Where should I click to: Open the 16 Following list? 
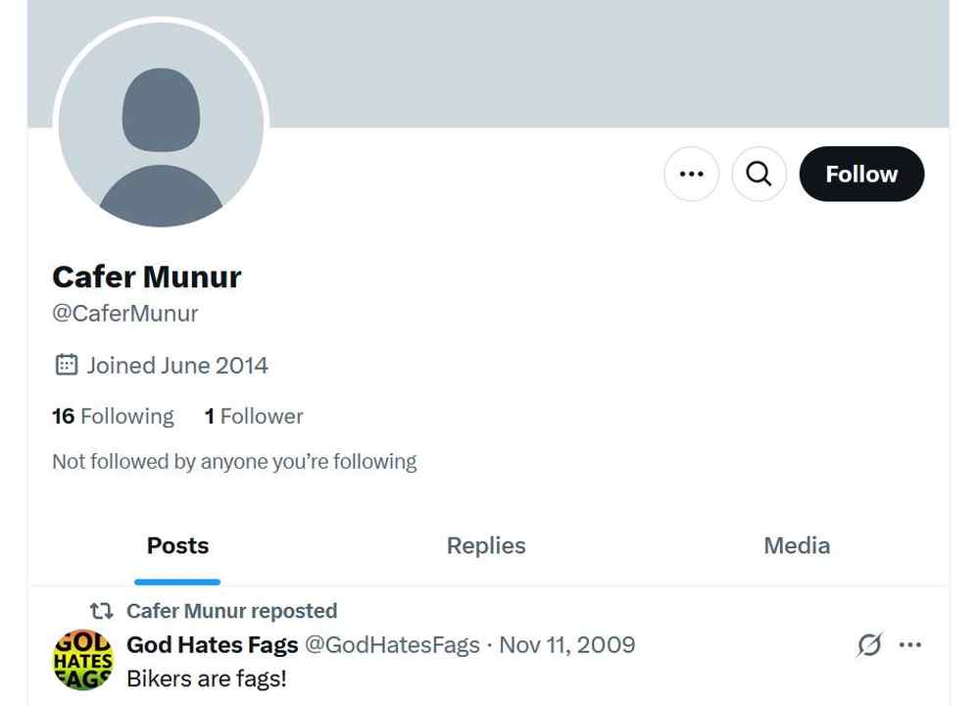pyautogui.click(x=113, y=417)
